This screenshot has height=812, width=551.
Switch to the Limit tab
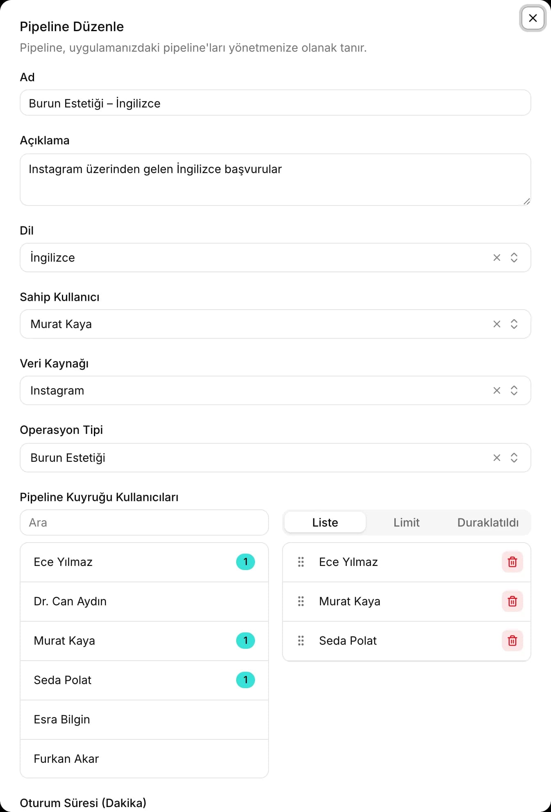pos(406,522)
